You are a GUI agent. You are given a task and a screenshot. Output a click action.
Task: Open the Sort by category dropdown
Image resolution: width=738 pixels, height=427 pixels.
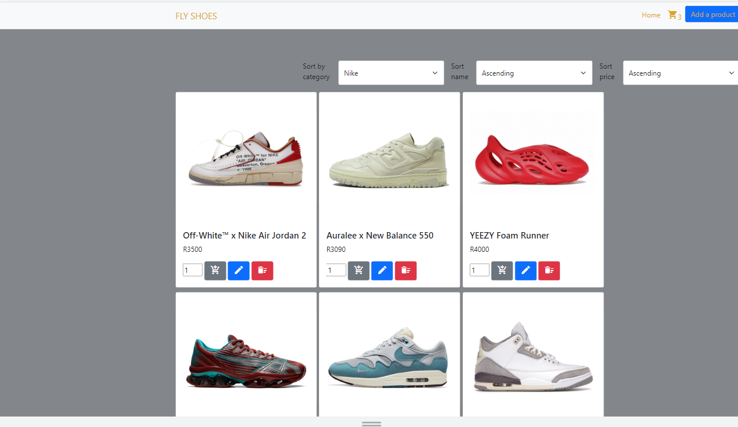tap(391, 73)
